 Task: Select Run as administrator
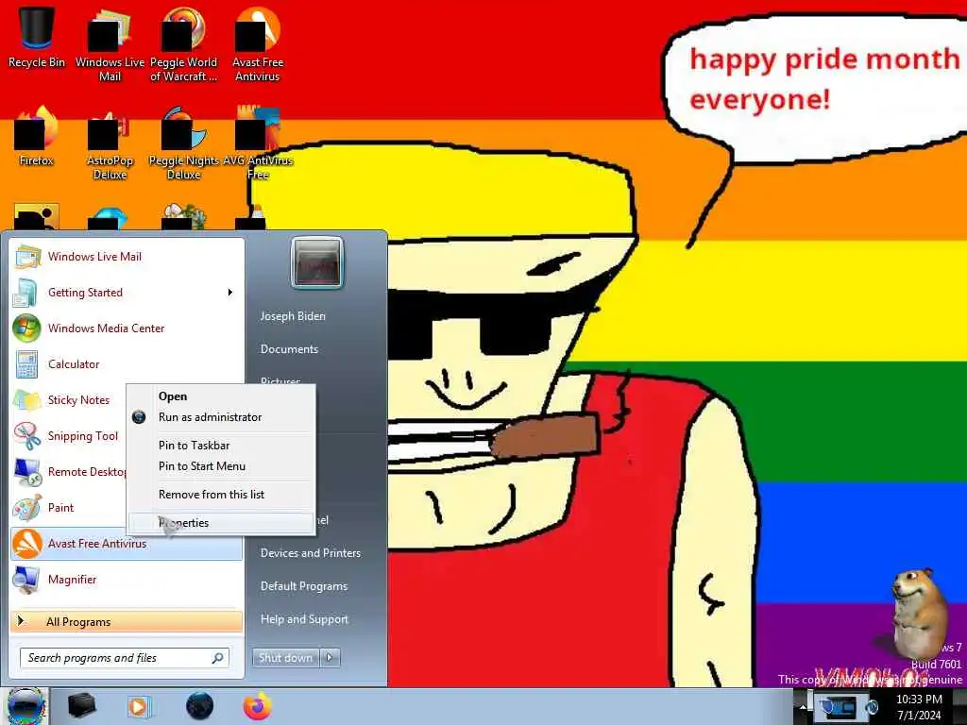click(221, 417)
